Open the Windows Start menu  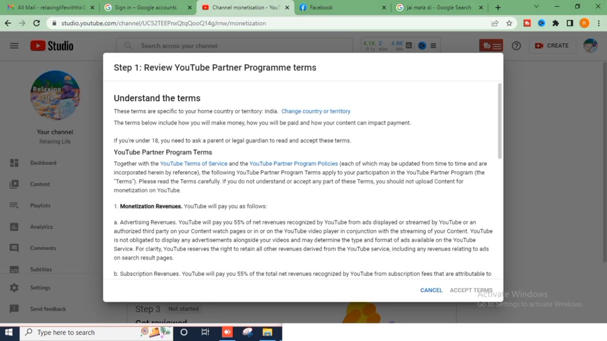point(9,332)
